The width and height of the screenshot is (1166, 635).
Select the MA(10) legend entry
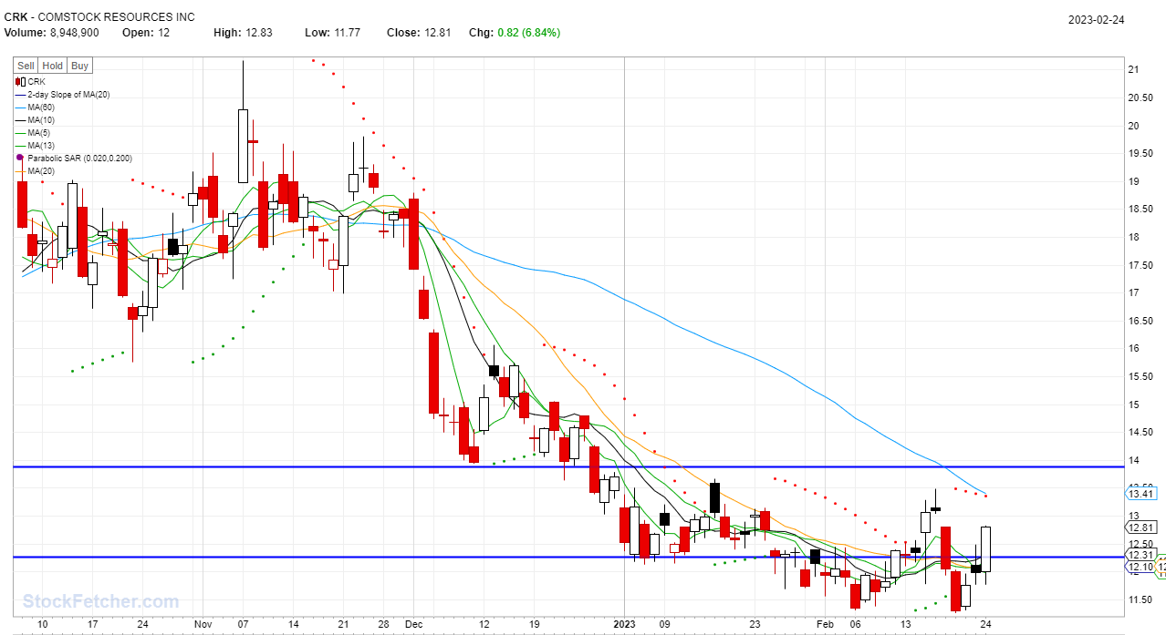pyautogui.click(x=34, y=119)
